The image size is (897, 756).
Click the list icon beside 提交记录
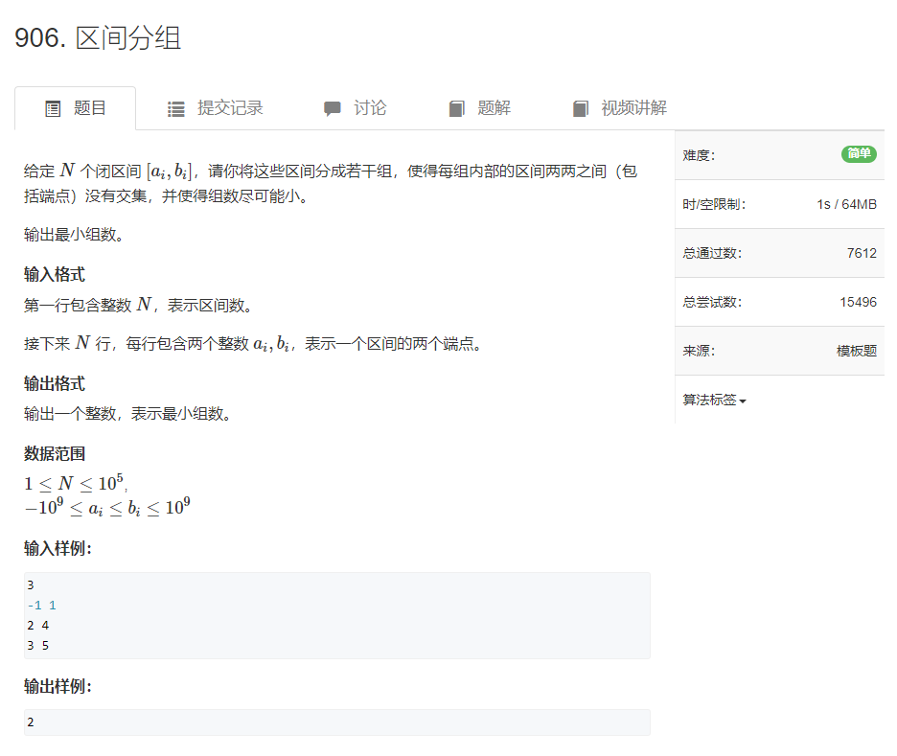click(176, 108)
